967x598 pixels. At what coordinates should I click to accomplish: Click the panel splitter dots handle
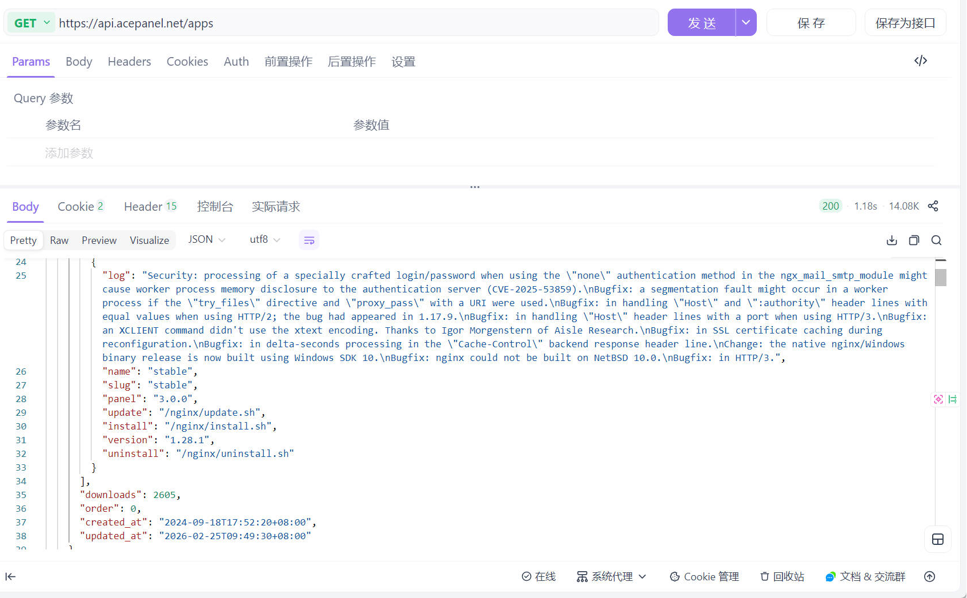[475, 187]
